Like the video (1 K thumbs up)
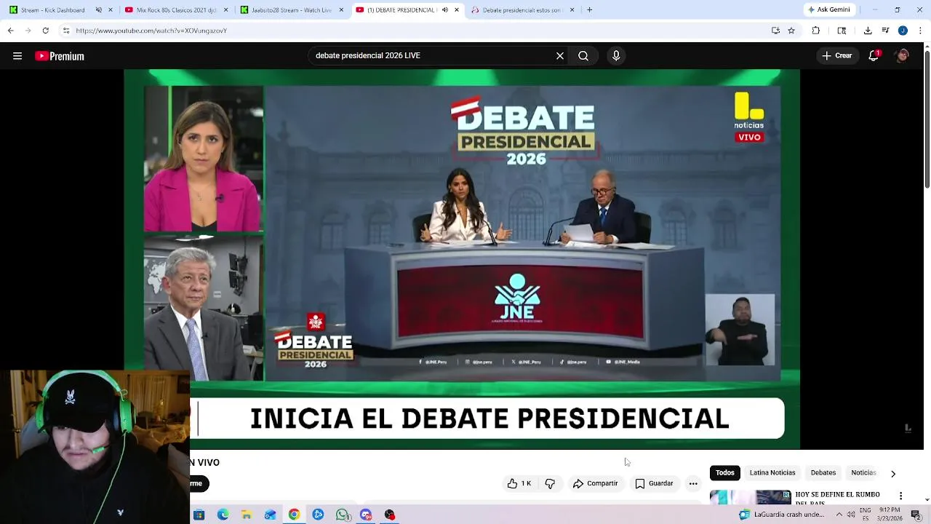Screen dimensions: 931x524 pyautogui.click(x=520, y=483)
